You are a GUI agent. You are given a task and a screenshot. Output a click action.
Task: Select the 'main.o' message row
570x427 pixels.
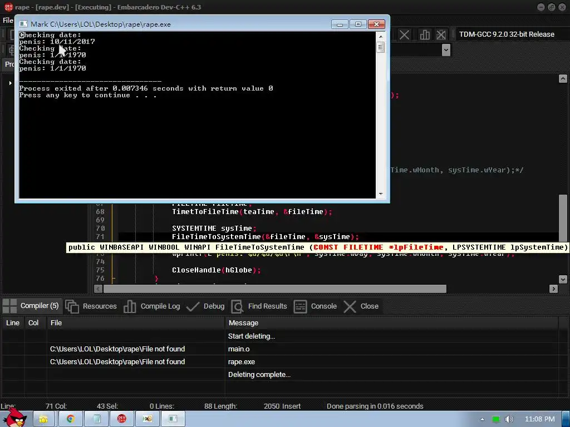(279, 349)
